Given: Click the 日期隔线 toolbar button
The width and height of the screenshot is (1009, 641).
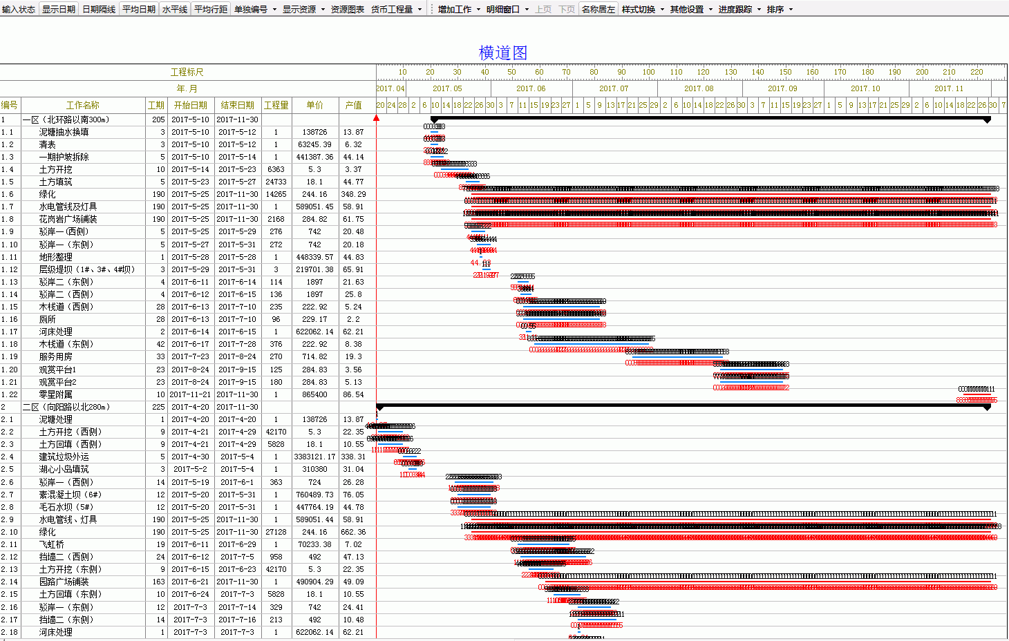Looking at the screenshot, I should click(99, 9).
